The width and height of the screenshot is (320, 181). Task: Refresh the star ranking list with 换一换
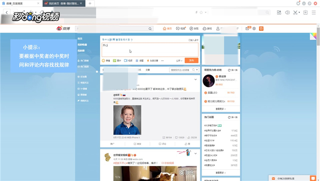pos(233,70)
